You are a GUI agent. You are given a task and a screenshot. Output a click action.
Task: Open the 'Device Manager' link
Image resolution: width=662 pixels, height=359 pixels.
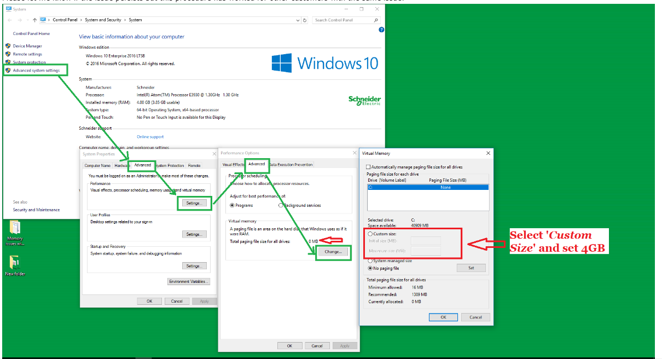(x=27, y=46)
